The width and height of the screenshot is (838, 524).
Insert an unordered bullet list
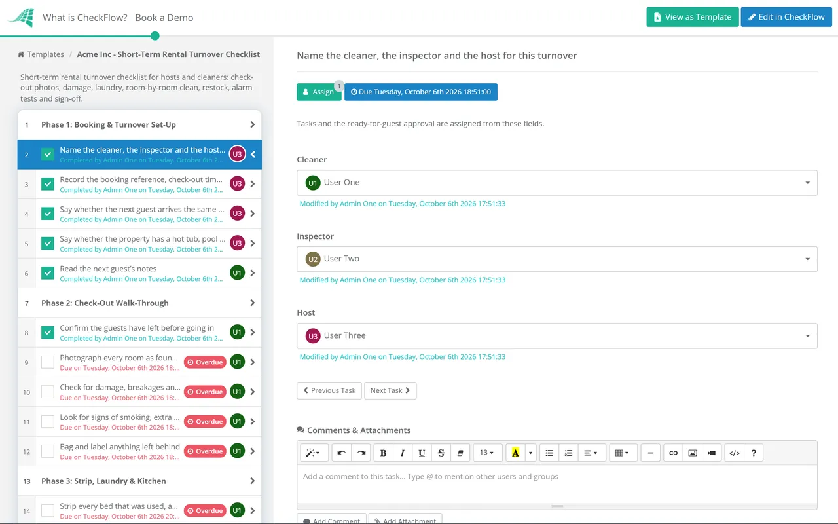(x=549, y=453)
